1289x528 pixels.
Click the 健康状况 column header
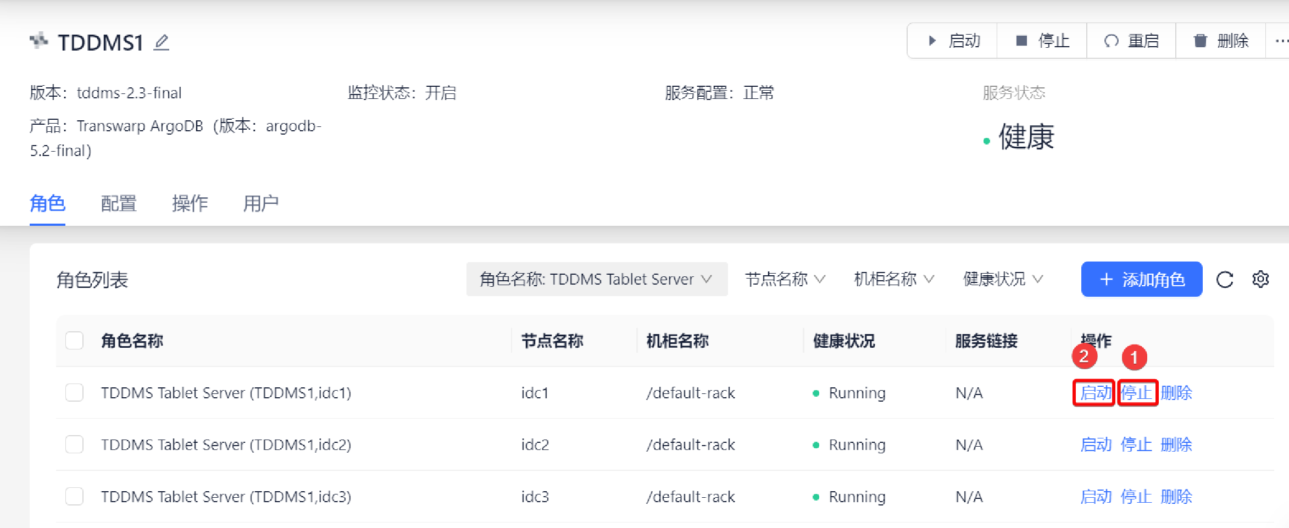click(844, 341)
